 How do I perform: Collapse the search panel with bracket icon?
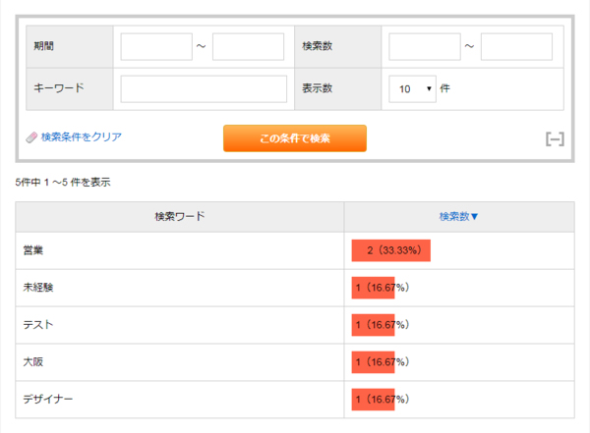(555, 139)
